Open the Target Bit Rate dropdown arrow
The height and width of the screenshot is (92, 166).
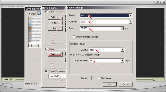[123, 61]
